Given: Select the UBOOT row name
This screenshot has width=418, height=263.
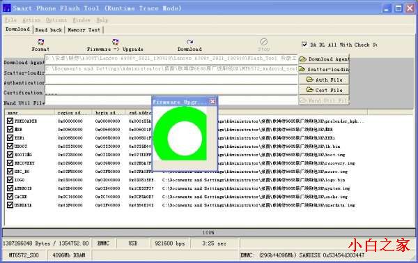Looking at the screenshot, I should tap(21, 146).
